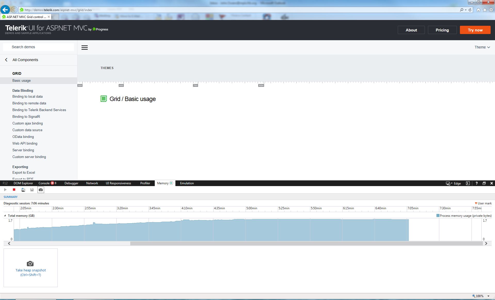Open the OData binding demo
Screen dimensions: 495x300
(x=23, y=137)
